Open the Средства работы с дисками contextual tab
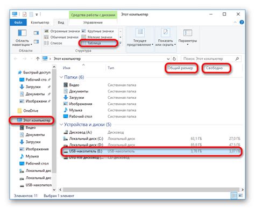Image resolution: width=255 pixels, height=209 pixels. pyautogui.click(x=93, y=15)
